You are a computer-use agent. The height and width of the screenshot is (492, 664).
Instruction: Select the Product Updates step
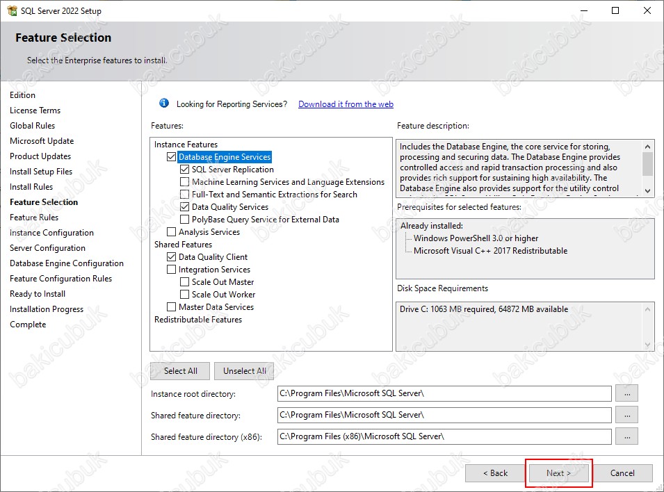pos(40,156)
